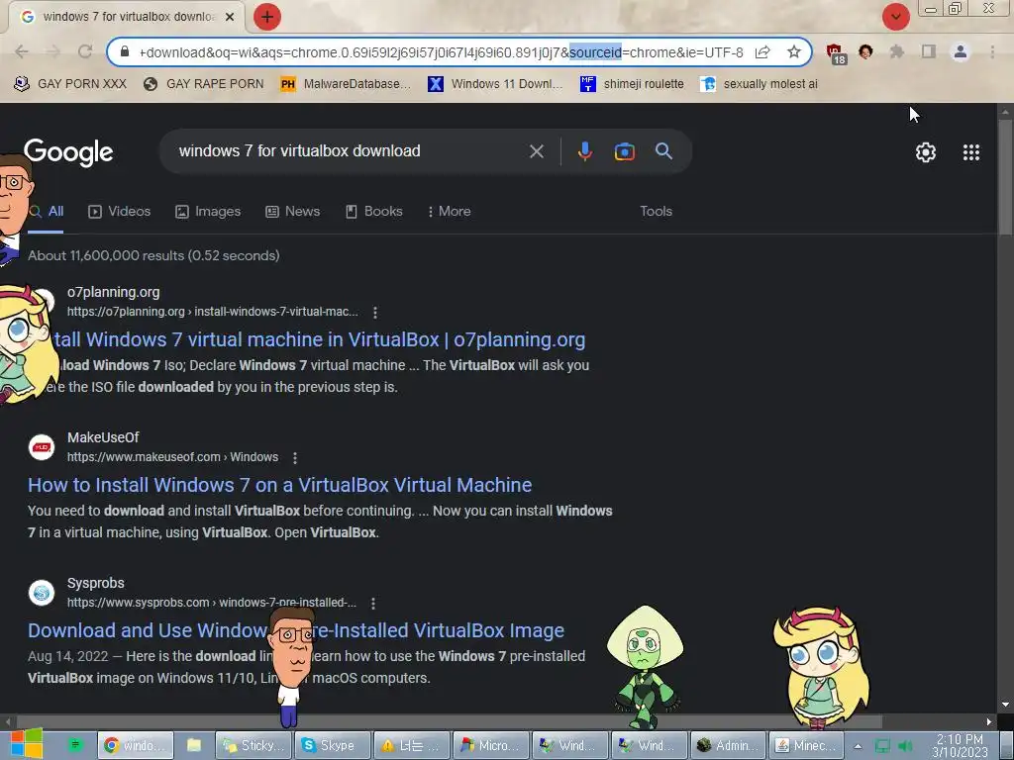Open MakeUseOf How to Install result

point(280,485)
